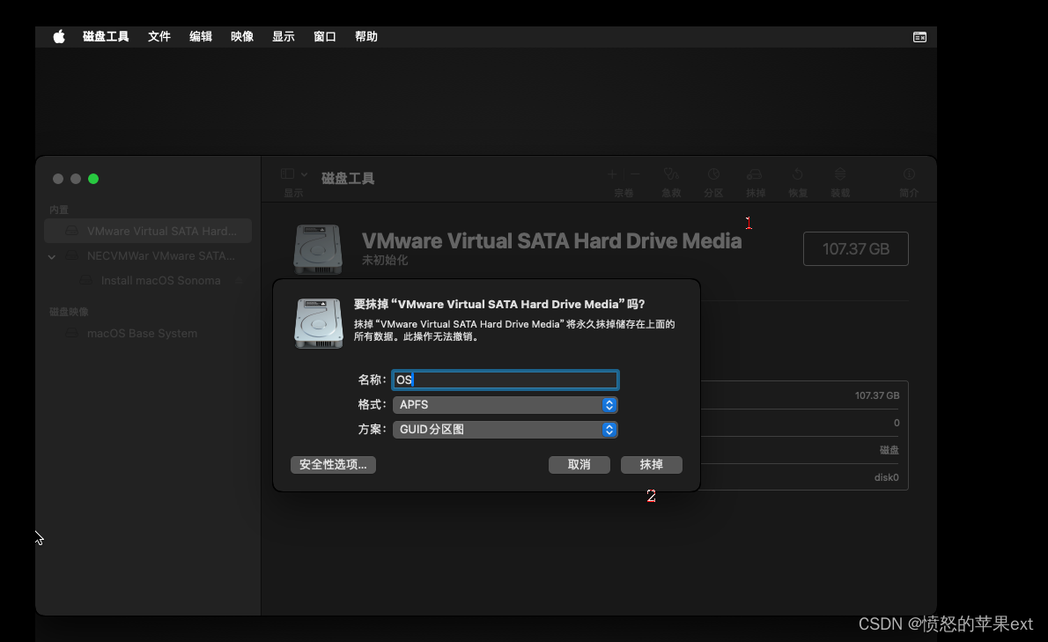Click the VMware Virtual SATA Hard Drive Media heading
This screenshot has height=642, width=1048.
[551, 241]
